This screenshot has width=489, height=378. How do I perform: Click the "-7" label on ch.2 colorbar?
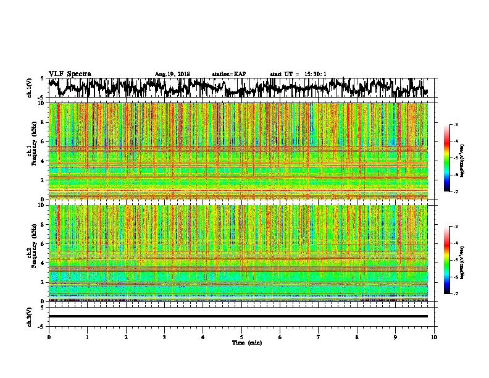[456, 293]
